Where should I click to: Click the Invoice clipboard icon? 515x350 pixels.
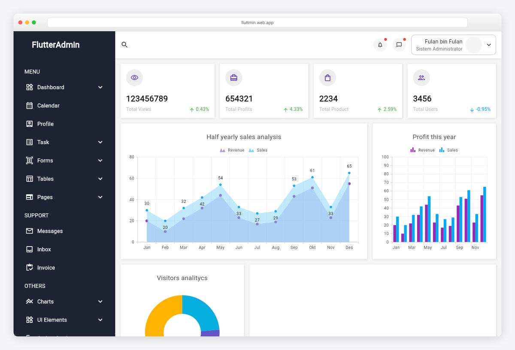click(x=30, y=268)
